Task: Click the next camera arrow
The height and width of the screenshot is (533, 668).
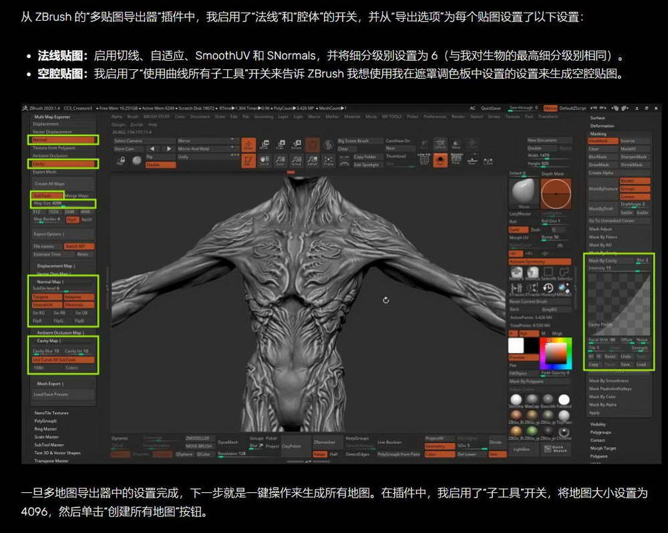Action: tap(168, 149)
